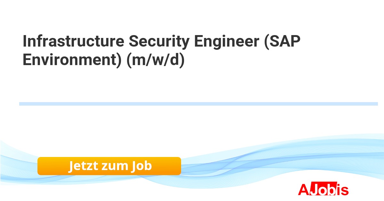Click the word Infrastructure in the heading
The width and height of the screenshot is (384, 201).
[72, 41]
